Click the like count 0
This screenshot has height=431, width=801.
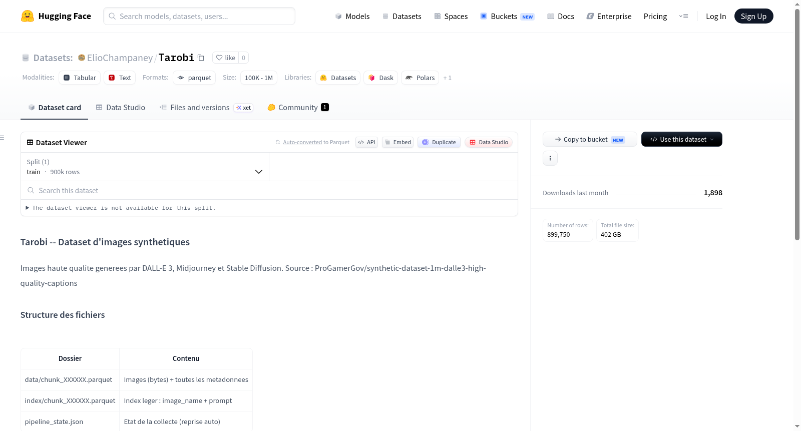(x=243, y=58)
